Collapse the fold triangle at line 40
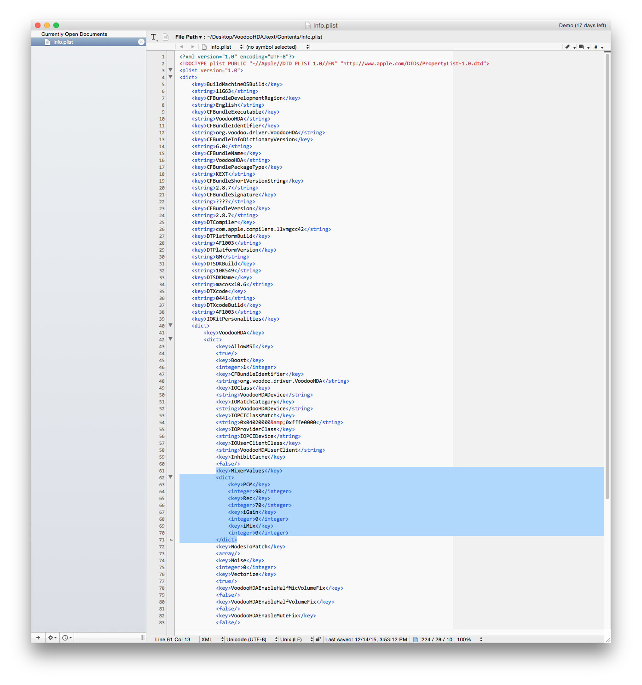Image resolution: width=642 pixels, height=685 pixels. (170, 325)
